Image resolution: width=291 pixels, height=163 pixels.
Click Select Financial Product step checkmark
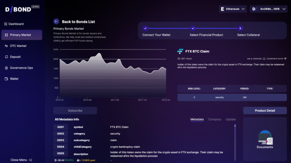[x=193, y=28]
